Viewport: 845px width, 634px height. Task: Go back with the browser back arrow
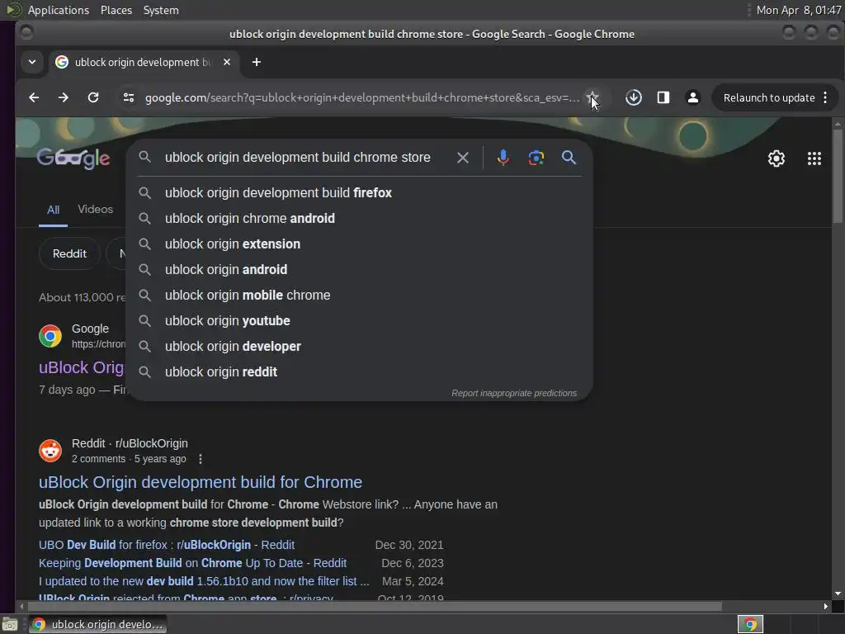pyautogui.click(x=34, y=97)
